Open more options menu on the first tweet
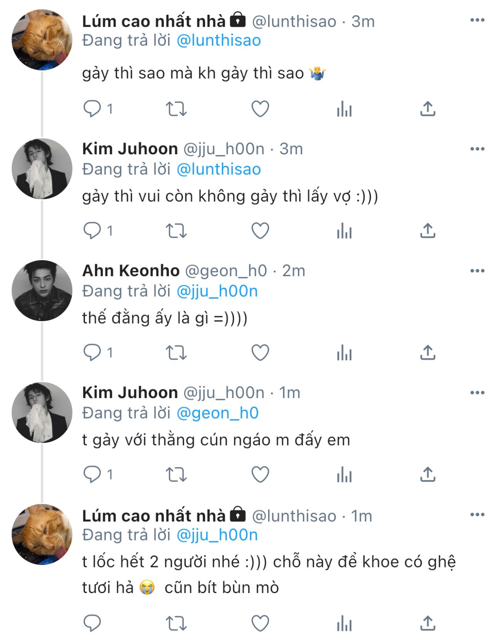 [477, 20]
